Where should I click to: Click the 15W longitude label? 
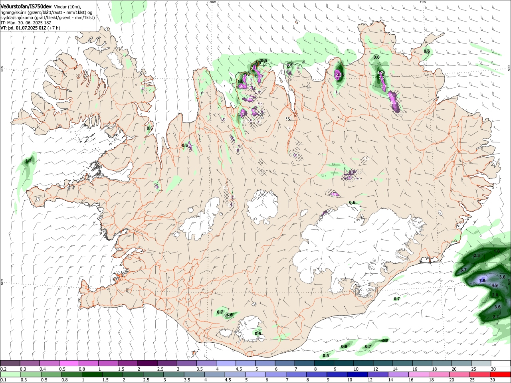[423, 2]
